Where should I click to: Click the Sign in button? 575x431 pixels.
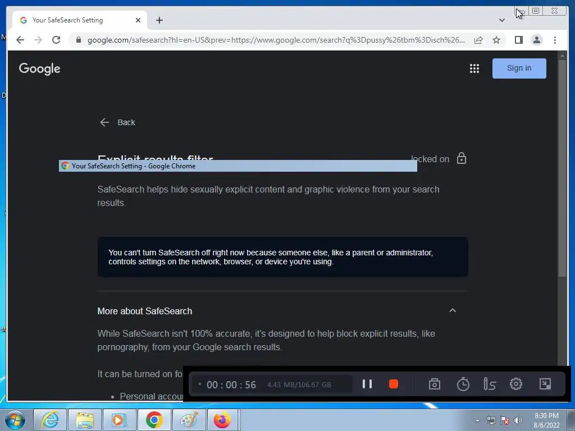[519, 68]
